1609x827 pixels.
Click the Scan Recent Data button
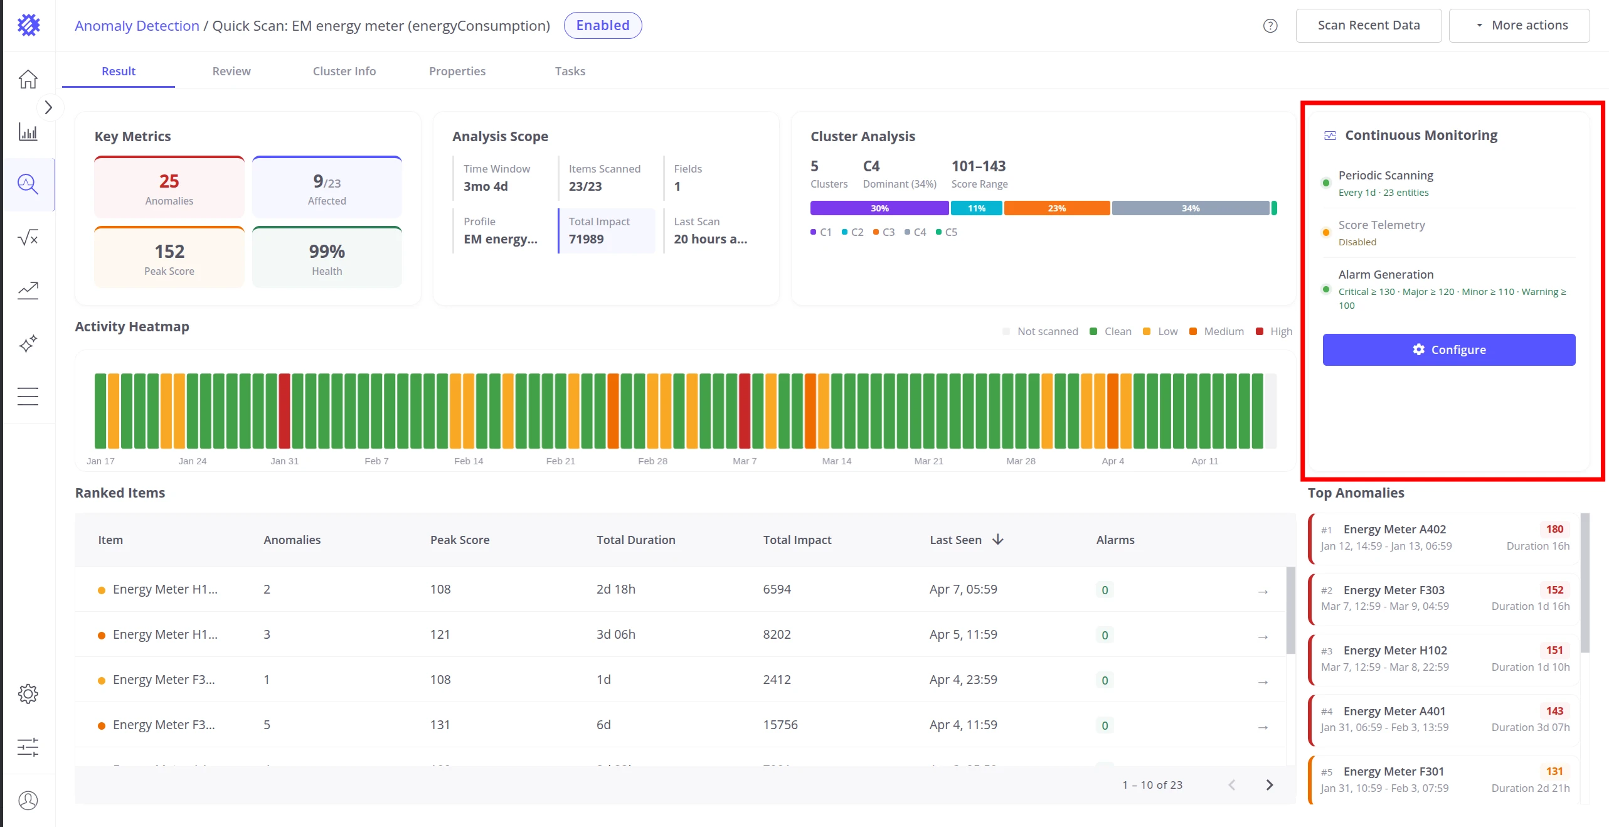[x=1369, y=26]
